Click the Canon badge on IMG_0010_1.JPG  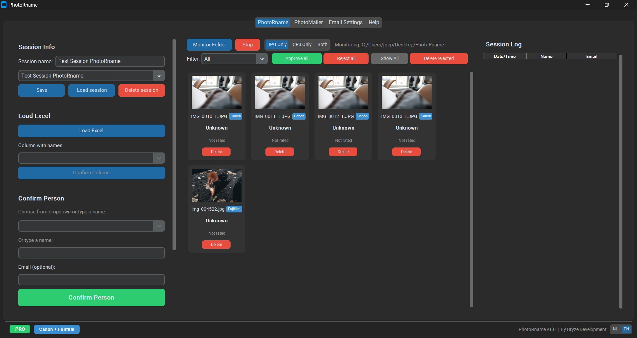coord(236,116)
